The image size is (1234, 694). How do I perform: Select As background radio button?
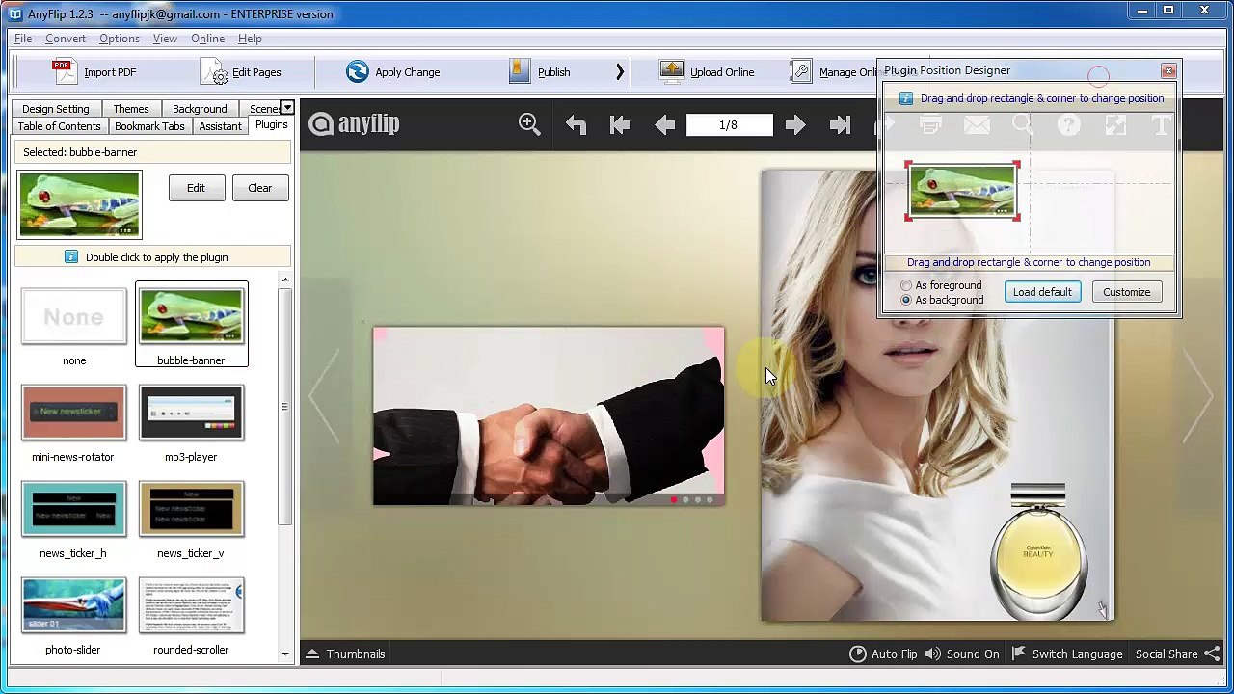point(906,300)
